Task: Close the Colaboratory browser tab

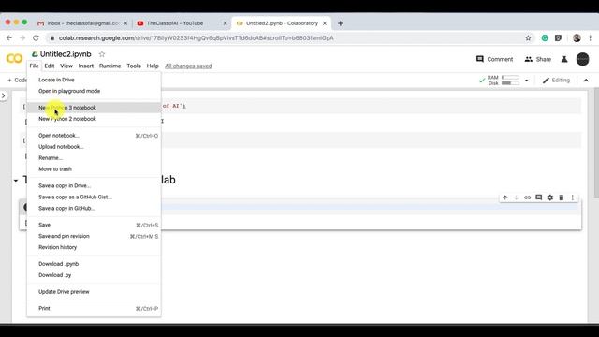Action: (325, 23)
